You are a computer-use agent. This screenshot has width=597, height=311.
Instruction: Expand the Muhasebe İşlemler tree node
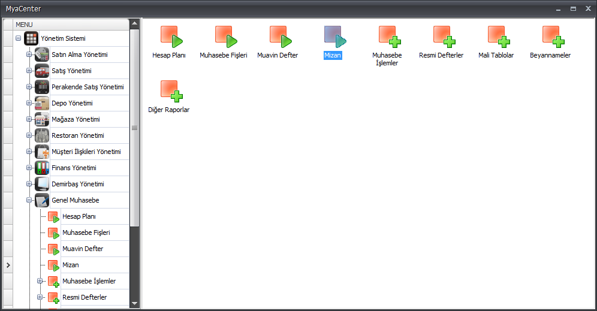(40, 281)
